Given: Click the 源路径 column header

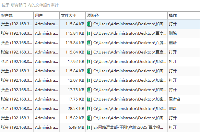Looking at the screenshot, I should 126,15.
